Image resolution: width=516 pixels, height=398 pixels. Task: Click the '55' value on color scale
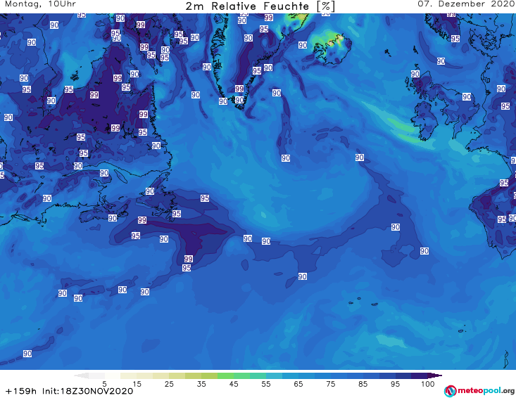pos(266,384)
